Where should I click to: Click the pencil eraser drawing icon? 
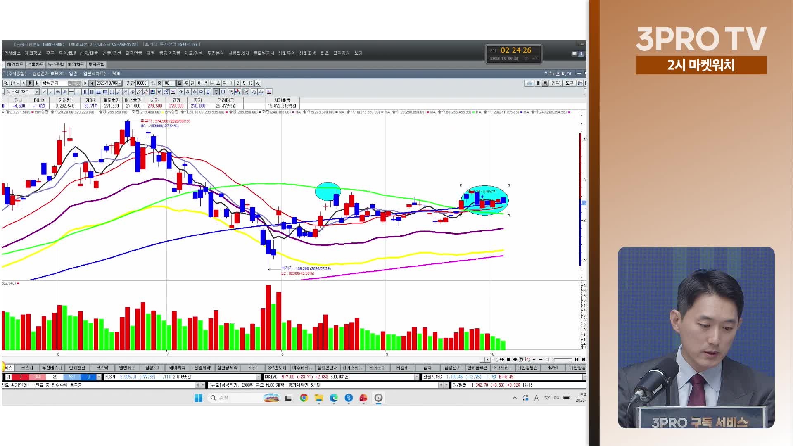point(139,92)
